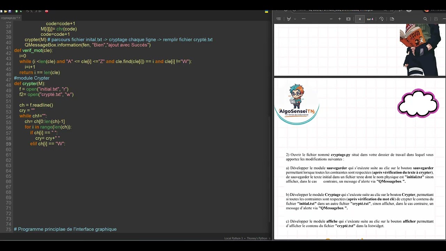
Task: Click the '#module Crypter' comment line
Action: [32, 78]
